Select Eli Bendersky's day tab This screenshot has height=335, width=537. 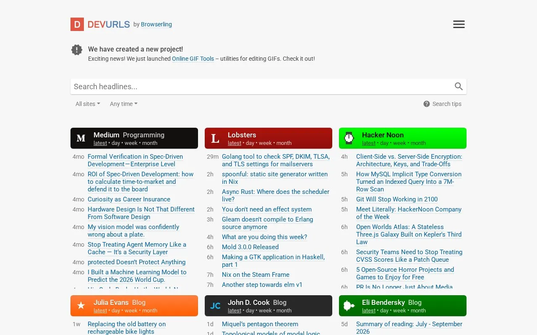(x=384, y=311)
